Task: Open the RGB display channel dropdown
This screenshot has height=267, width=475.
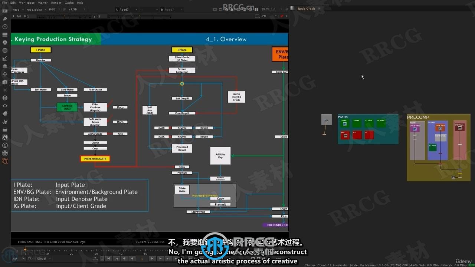Action: [x=54, y=9]
